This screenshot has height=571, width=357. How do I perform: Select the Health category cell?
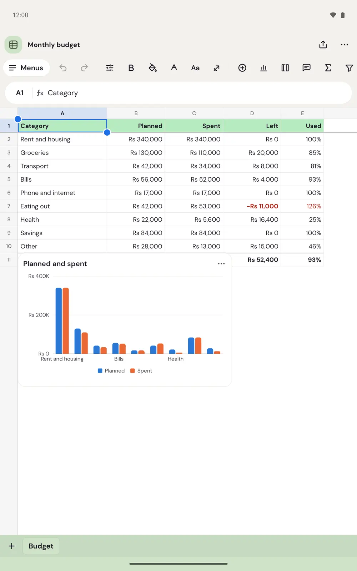[62, 219]
